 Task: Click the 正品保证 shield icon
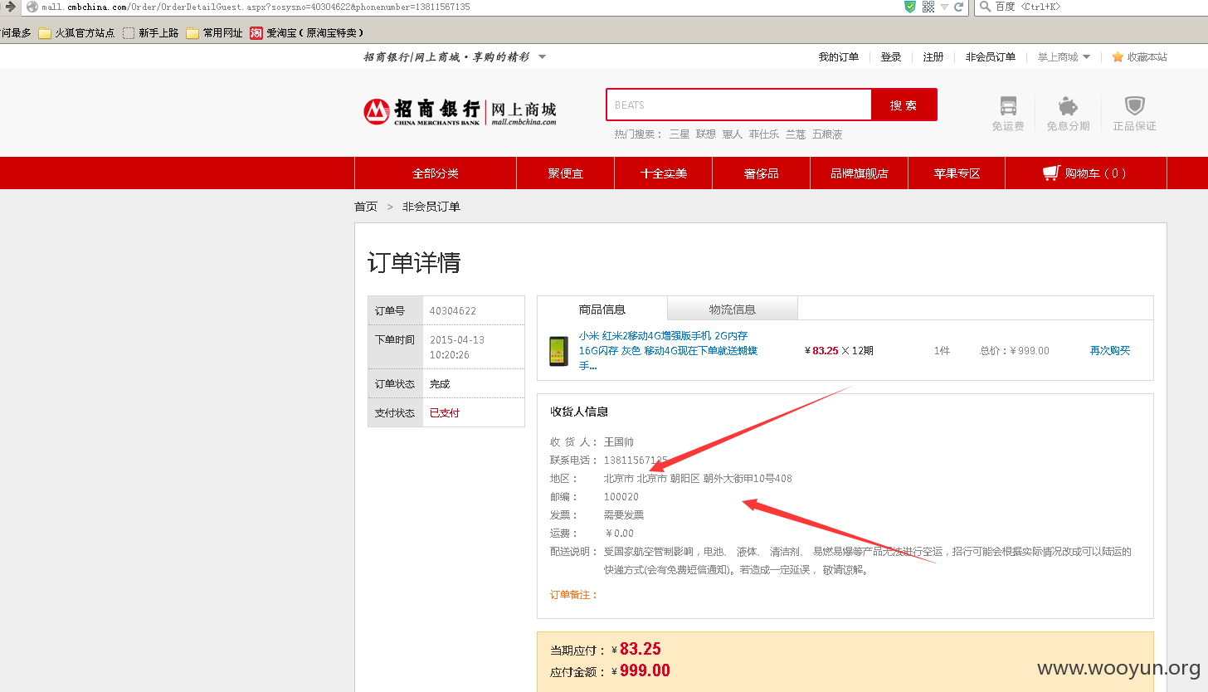(1134, 106)
